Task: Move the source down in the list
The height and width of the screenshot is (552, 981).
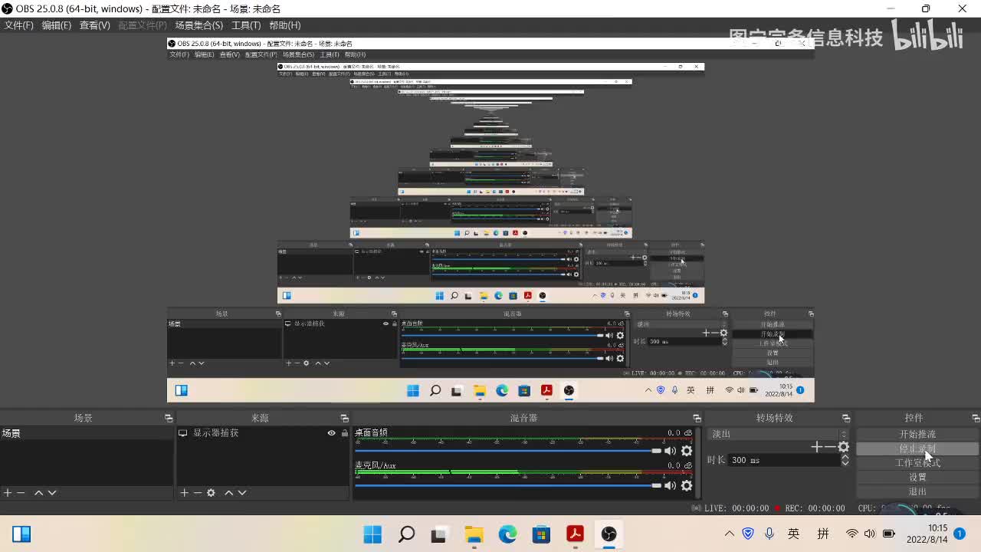Action: pyautogui.click(x=242, y=493)
